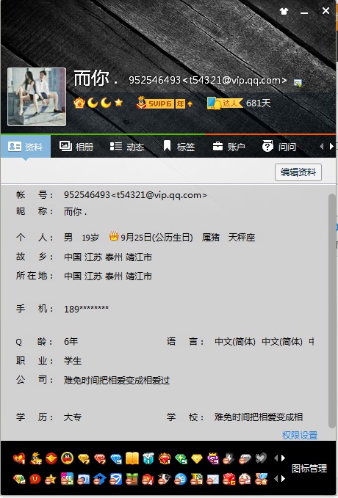Click the 图标管理 button
The image size is (338, 498).
(309, 468)
